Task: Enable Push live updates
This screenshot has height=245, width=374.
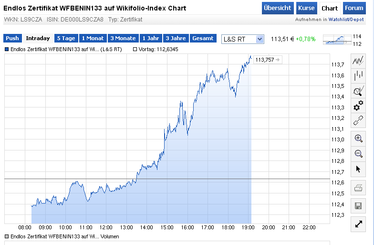Action: pos(12,38)
